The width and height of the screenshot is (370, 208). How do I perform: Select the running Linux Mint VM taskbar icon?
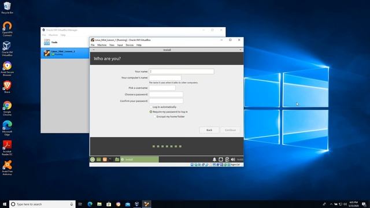(x=146, y=204)
